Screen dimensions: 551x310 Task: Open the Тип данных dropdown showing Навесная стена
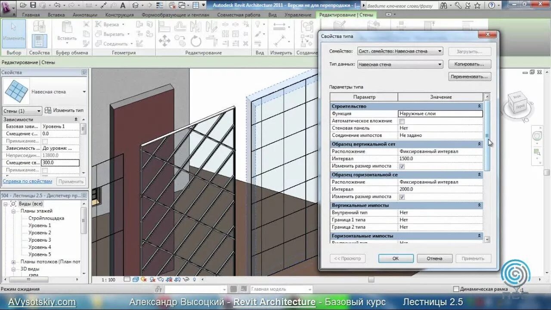coord(400,64)
